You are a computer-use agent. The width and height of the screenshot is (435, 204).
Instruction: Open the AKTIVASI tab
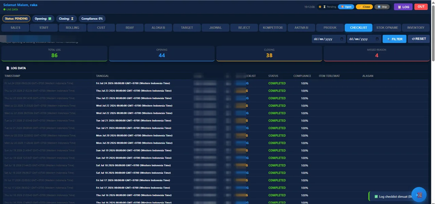301,28
